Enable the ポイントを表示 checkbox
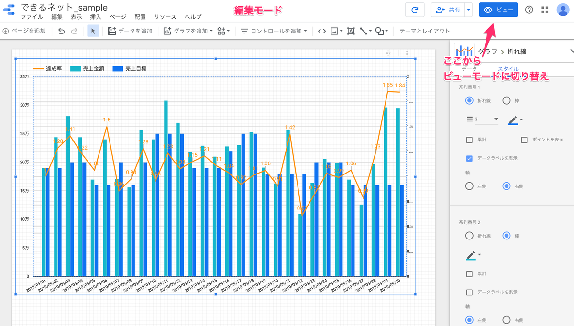 click(x=524, y=140)
